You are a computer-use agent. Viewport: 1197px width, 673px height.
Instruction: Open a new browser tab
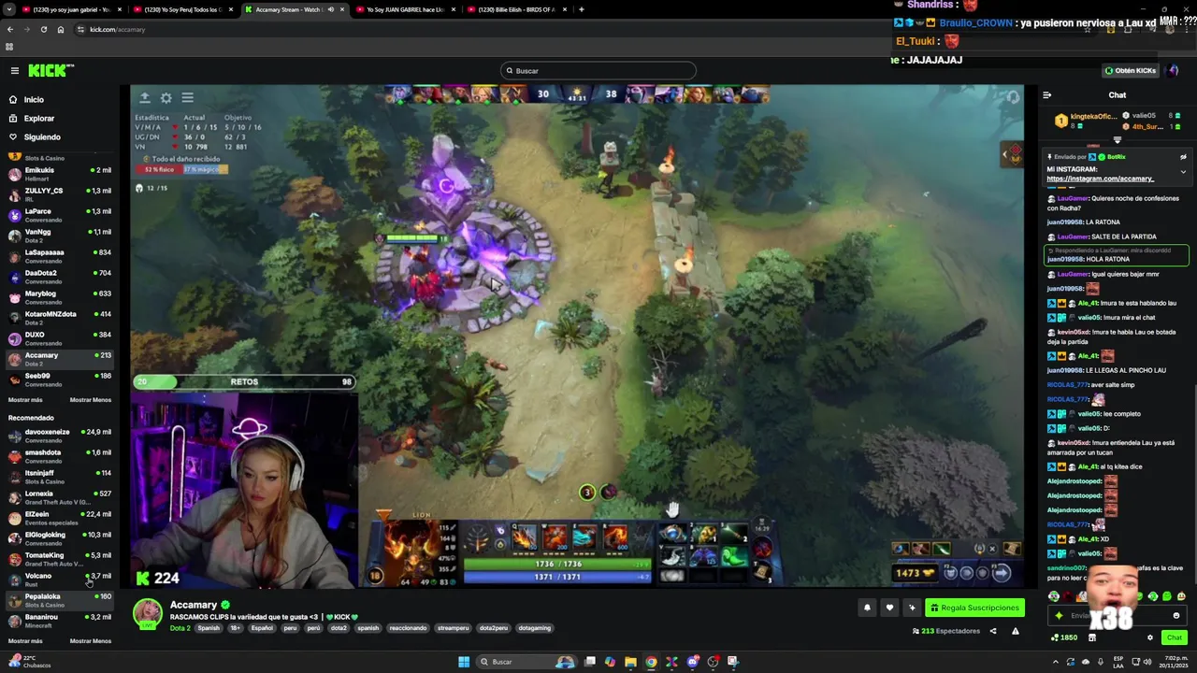pyautogui.click(x=581, y=9)
